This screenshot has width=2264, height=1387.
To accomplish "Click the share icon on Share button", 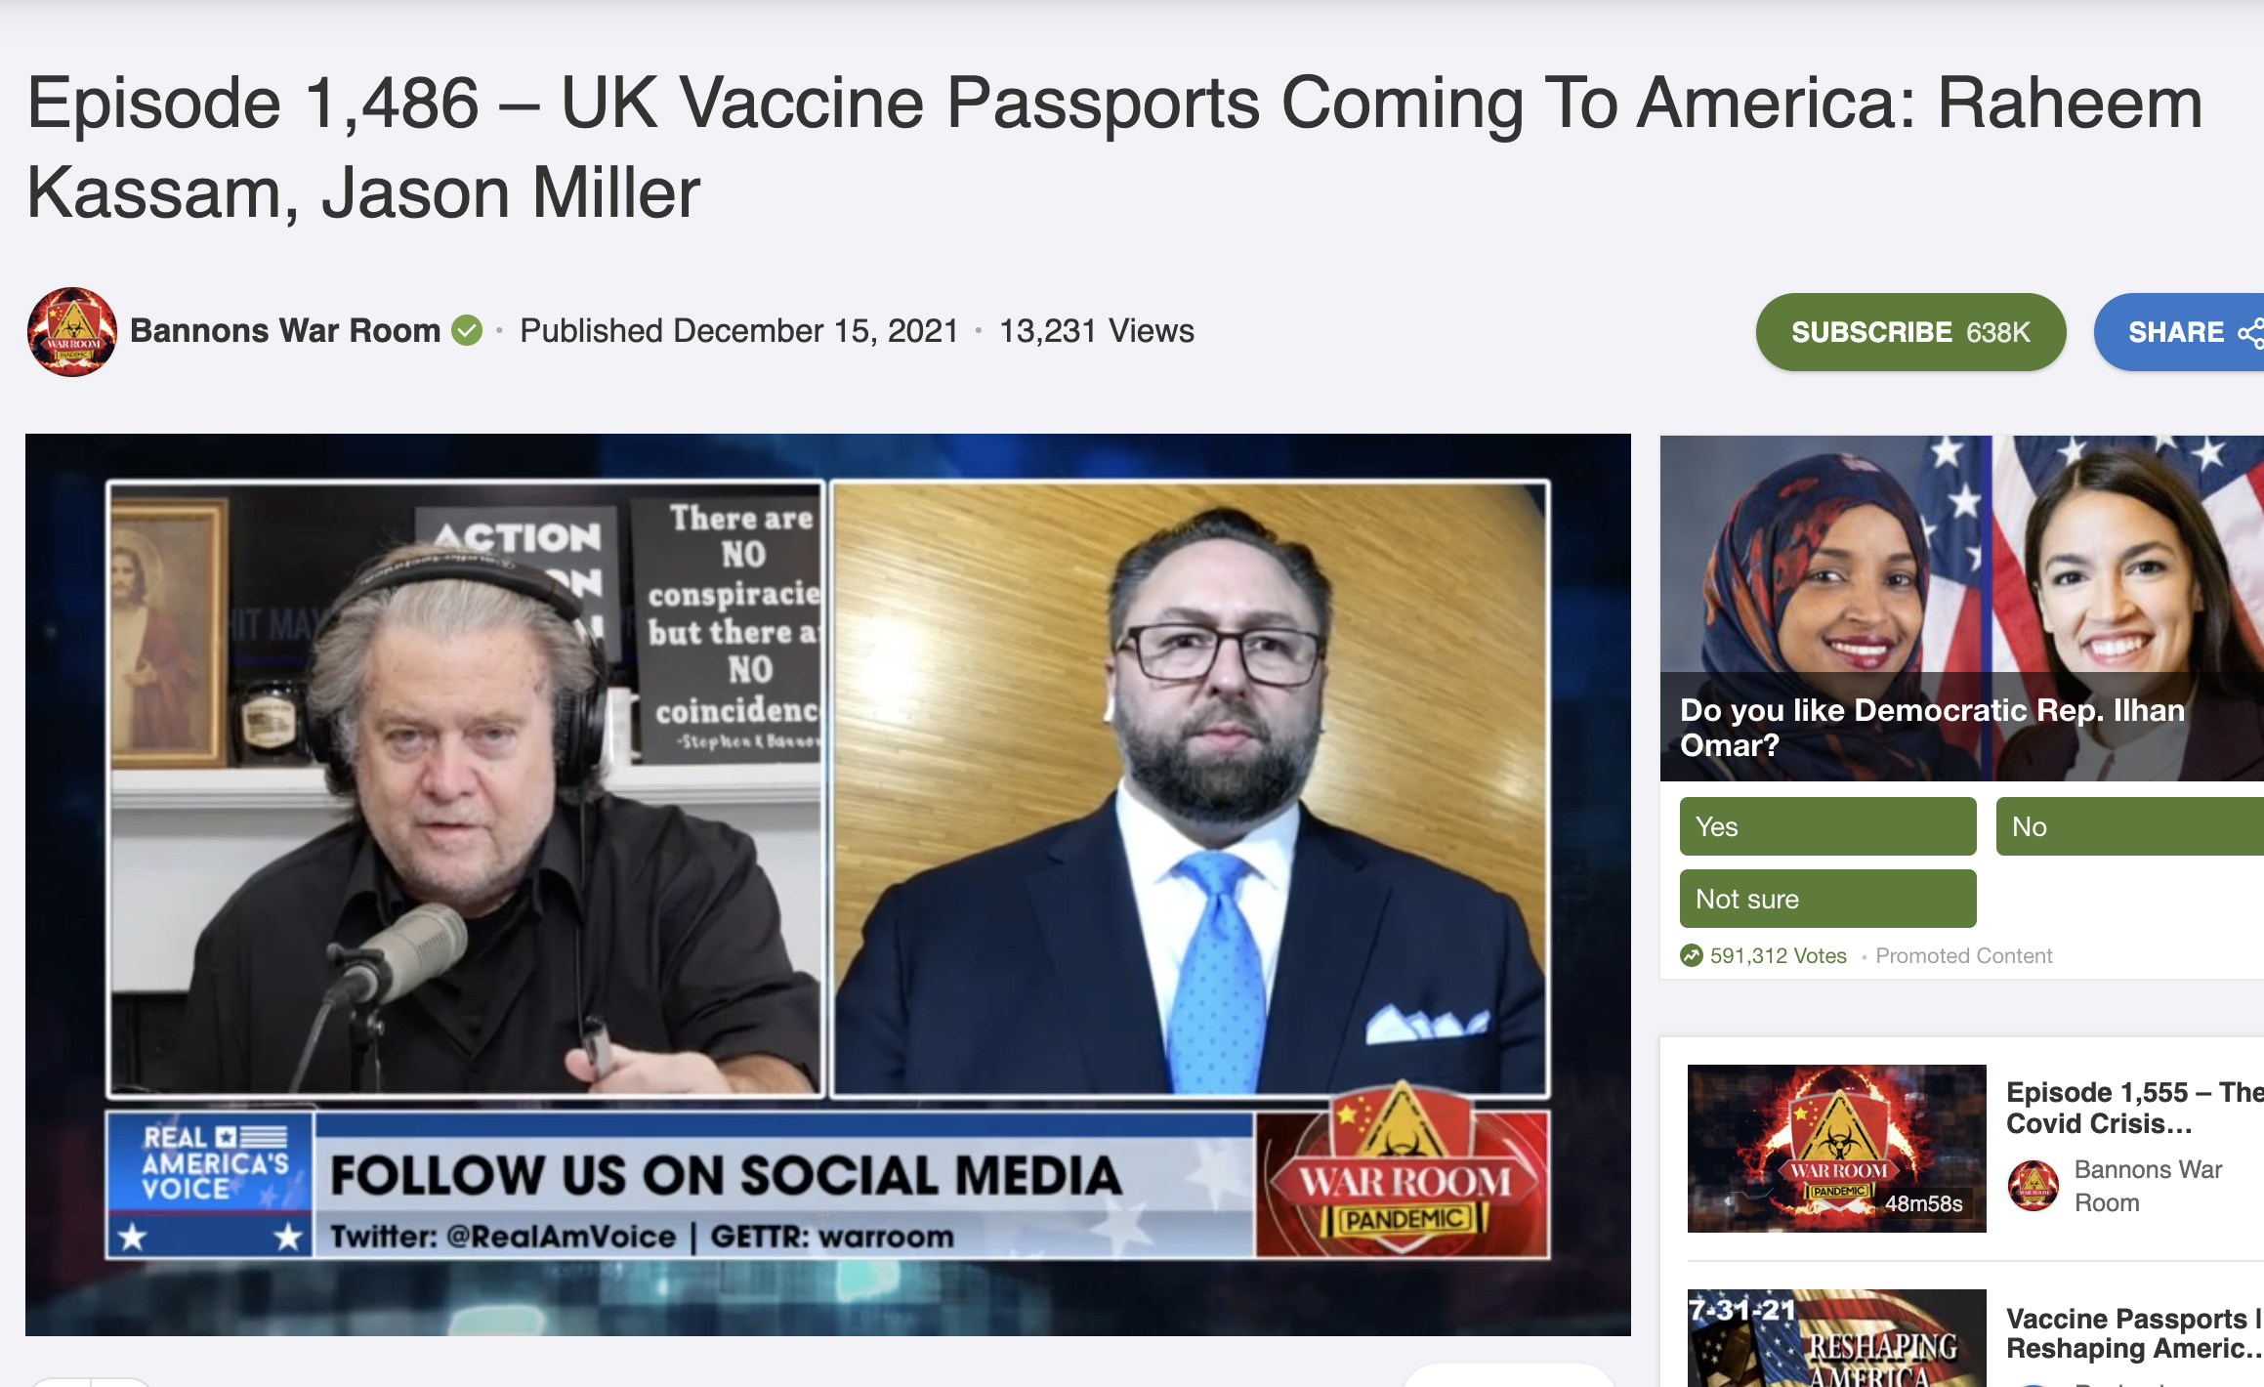I will [x=2250, y=333].
